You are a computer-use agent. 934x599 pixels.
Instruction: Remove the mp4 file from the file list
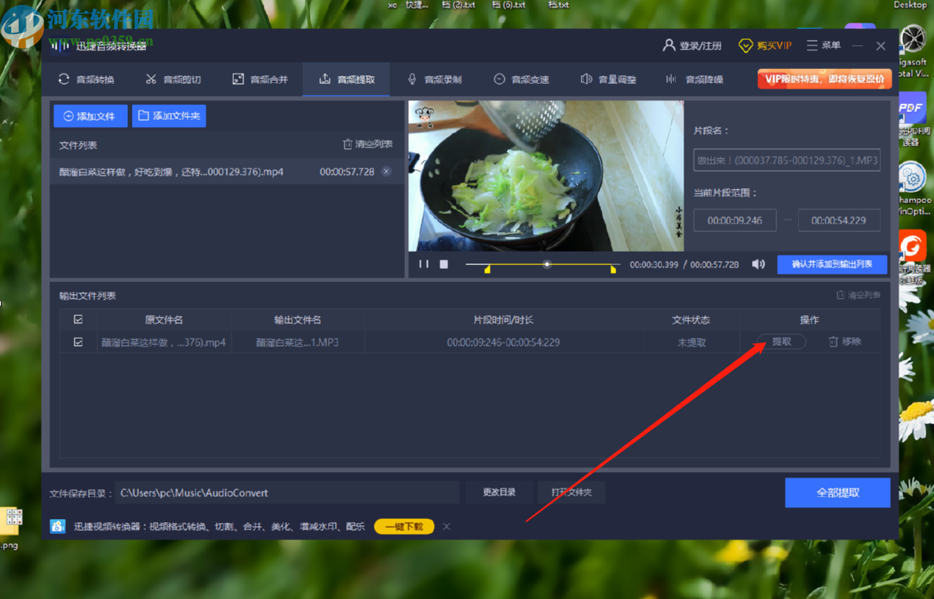[x=387, y=172]
